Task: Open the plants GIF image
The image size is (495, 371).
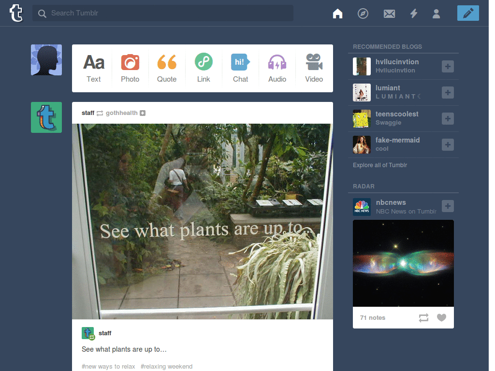Action: [203, 221]
